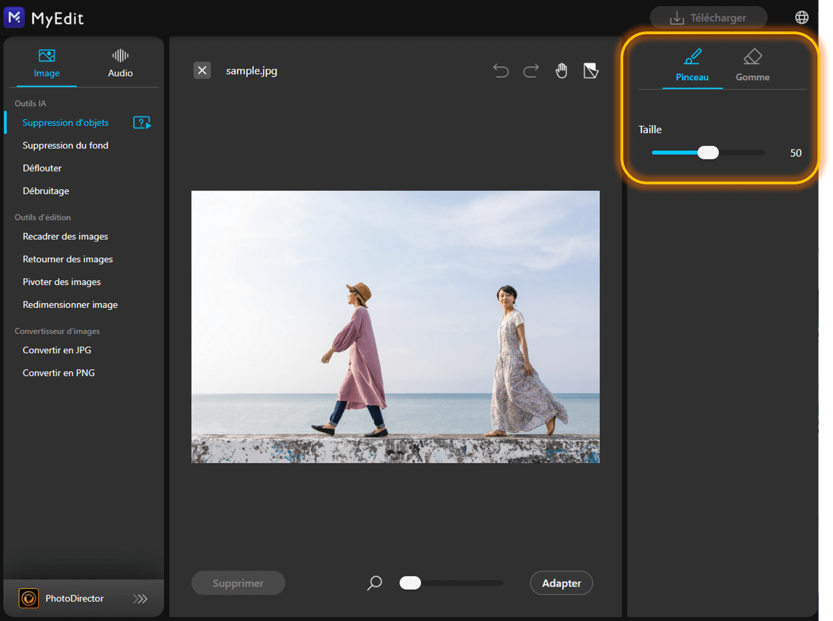Screen dimensions: 833x621
Task: Open the language selection globe menu
Action: click(802, 17)
